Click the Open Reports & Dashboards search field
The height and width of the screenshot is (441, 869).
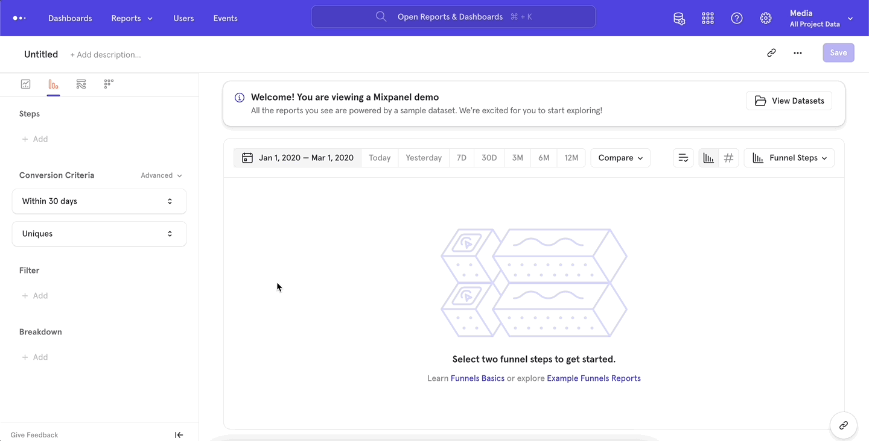point(453,17)
